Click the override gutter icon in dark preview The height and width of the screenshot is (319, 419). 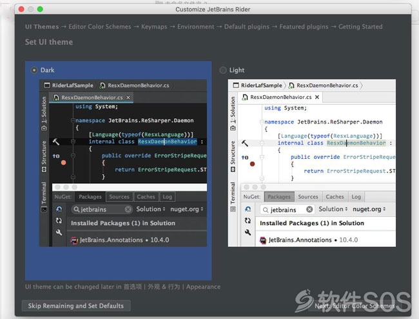pos(56,156)
